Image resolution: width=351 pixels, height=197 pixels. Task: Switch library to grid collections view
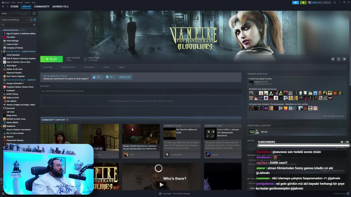click(34, 13)
